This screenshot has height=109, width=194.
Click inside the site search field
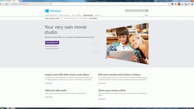135,11
